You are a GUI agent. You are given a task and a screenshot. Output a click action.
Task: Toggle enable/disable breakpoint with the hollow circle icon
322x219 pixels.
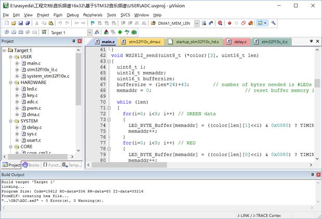[236, 23]
